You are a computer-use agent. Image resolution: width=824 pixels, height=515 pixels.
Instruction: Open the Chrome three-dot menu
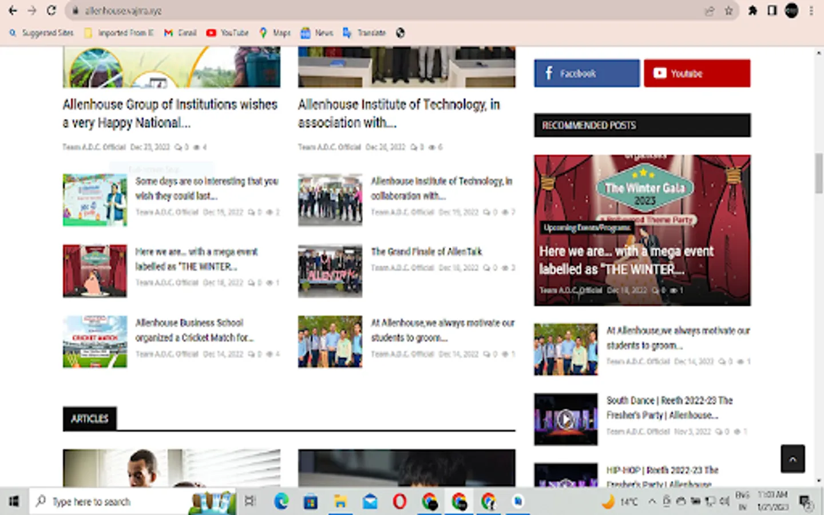811,10
